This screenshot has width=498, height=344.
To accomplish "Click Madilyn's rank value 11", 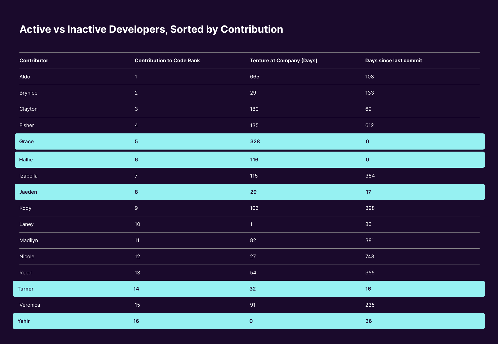I will [x=137, y=240].
